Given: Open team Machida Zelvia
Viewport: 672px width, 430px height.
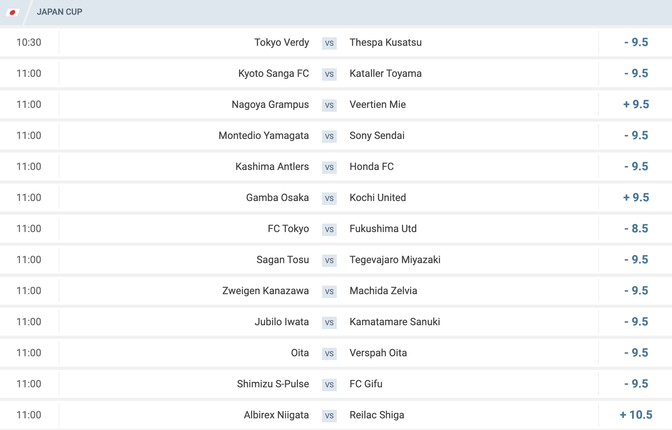Looking at the screenshot, I should [x=383, y=291].
